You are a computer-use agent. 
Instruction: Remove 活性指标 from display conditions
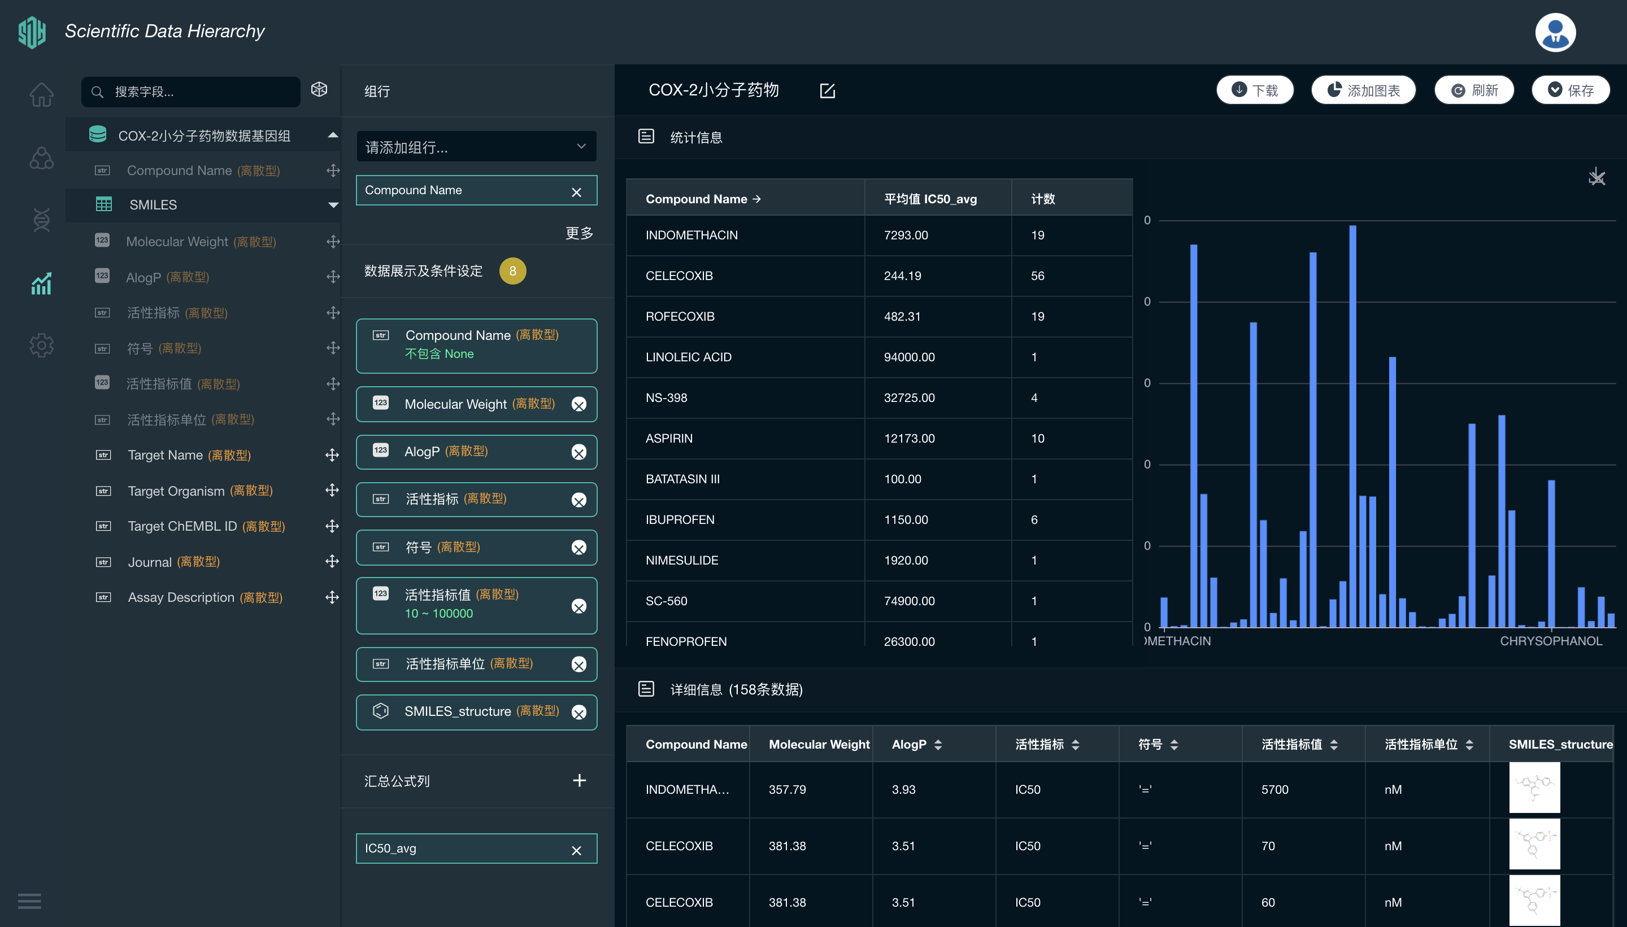pos(578,500)
